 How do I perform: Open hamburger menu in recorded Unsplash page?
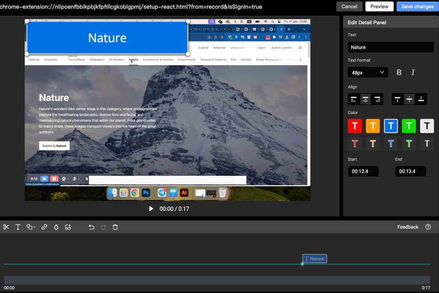300,48
